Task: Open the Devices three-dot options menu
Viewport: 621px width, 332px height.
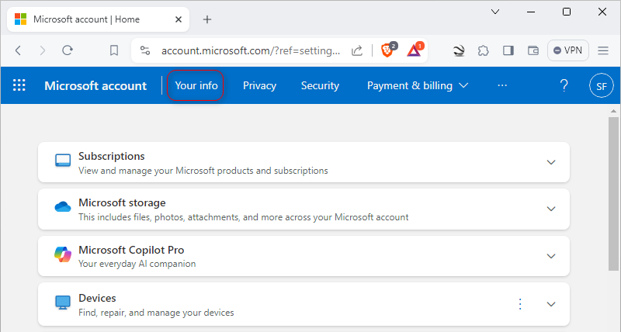Action: (x=520, y=304)
